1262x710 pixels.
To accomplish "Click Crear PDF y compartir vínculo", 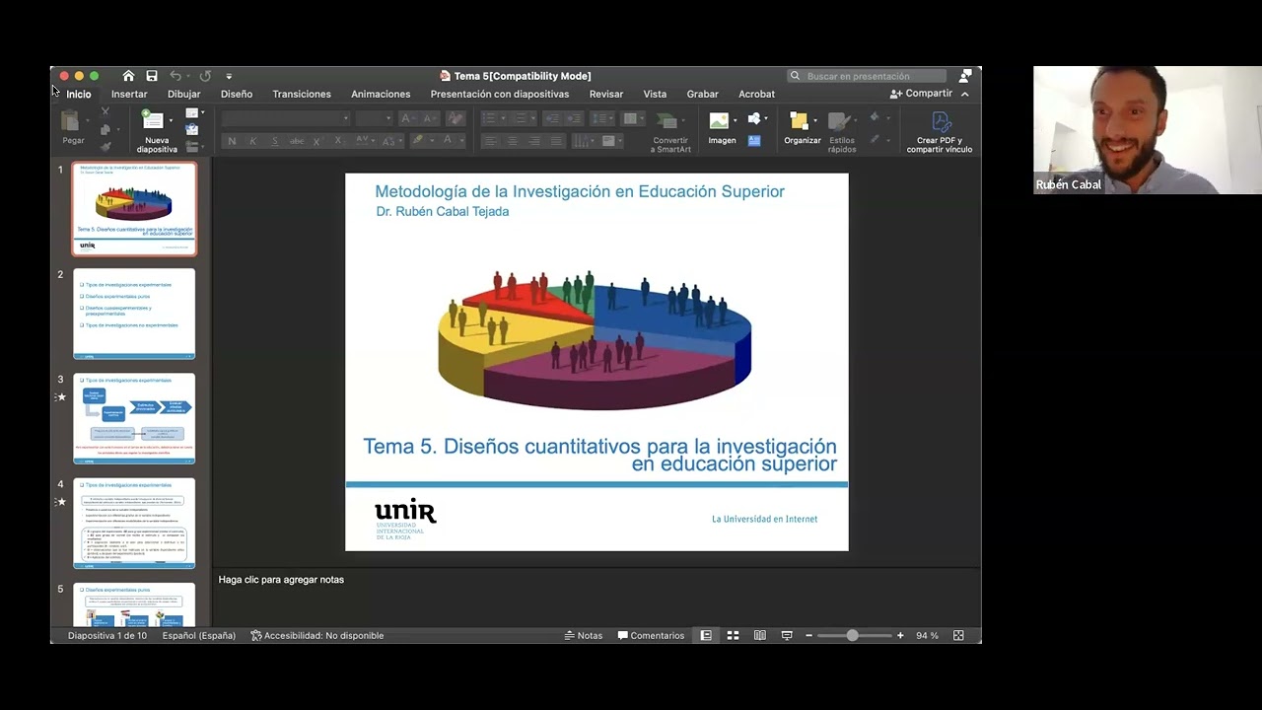I will point(940,131).
